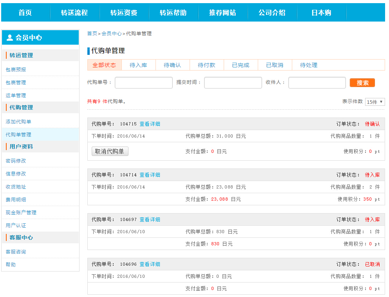Click the member center user icon

[x=10, y=38]
